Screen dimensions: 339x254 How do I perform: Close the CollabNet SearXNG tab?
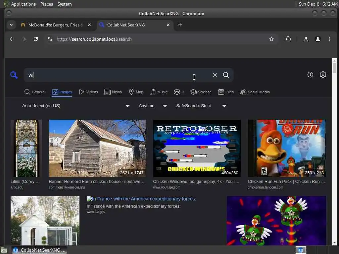(x=168, y=25)
